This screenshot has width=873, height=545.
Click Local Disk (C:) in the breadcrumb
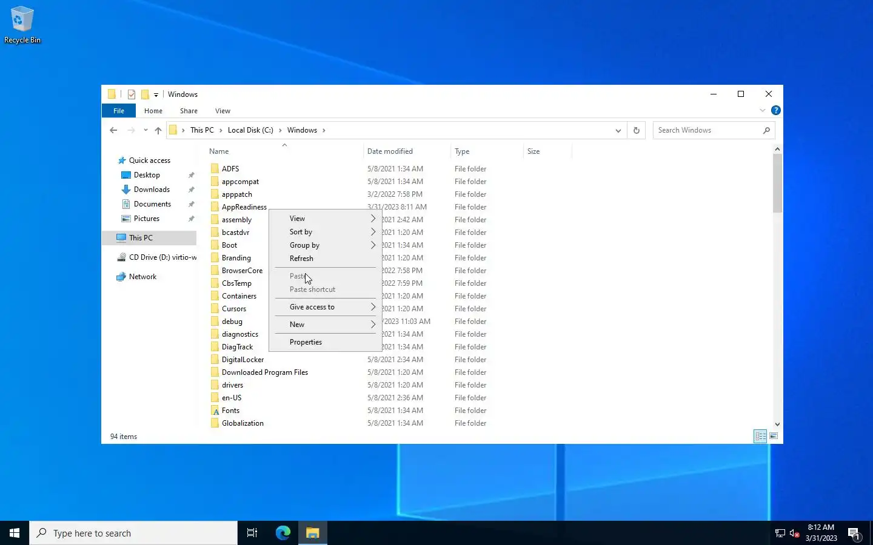(250, 130)
